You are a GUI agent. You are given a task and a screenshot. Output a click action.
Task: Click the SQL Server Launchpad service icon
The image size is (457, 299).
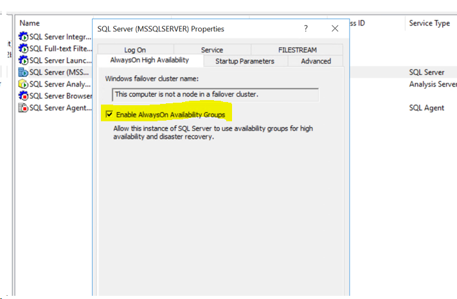coord(24,60)
